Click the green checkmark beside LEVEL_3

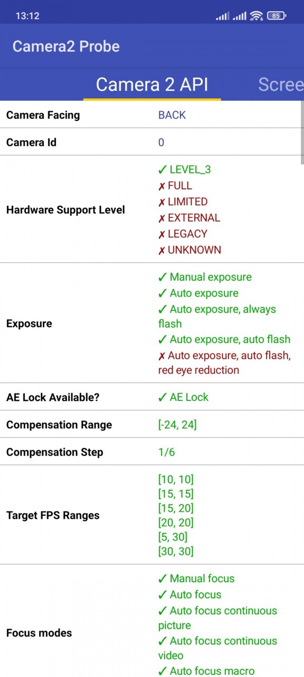tap(163, 170)
